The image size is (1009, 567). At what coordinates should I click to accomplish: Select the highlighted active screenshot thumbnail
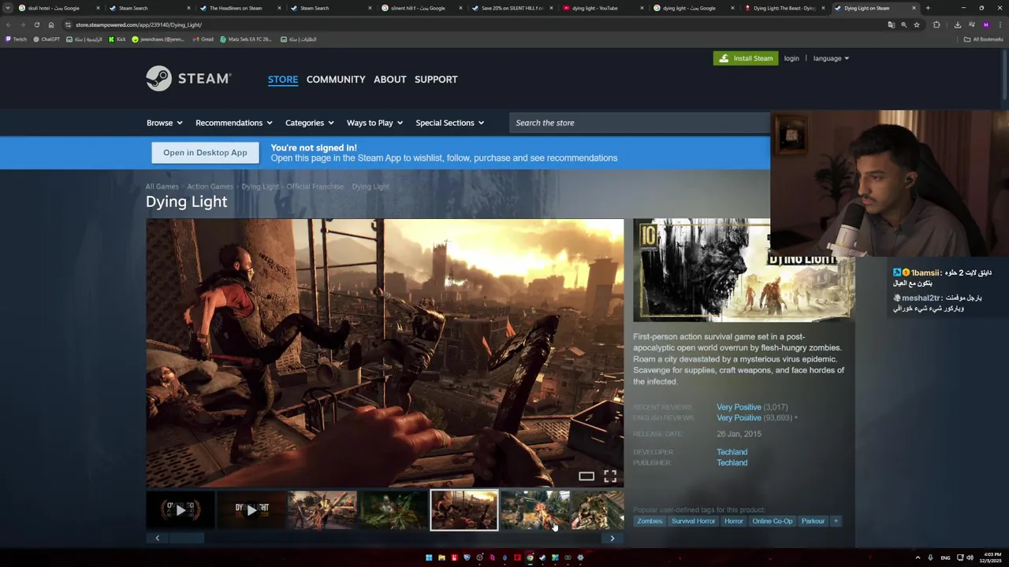click(464, 510)
